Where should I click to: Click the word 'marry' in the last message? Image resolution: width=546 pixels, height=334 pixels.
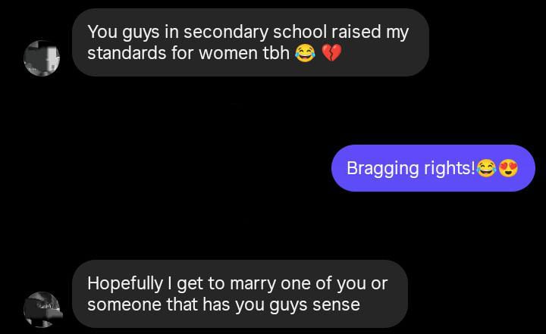[253, 284]
